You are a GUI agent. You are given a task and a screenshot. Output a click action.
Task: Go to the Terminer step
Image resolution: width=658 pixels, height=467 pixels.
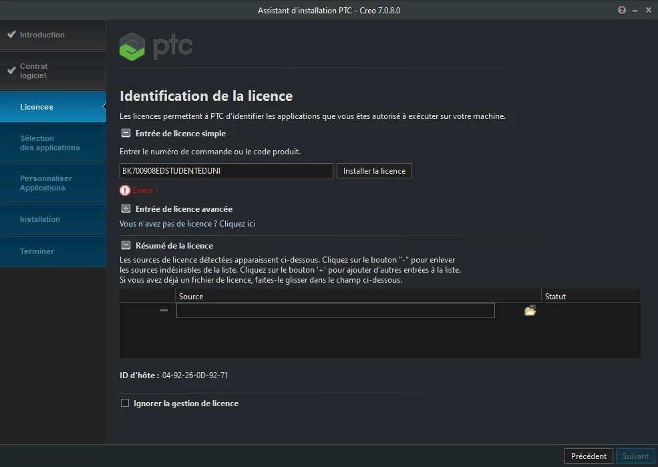point(53,251)
